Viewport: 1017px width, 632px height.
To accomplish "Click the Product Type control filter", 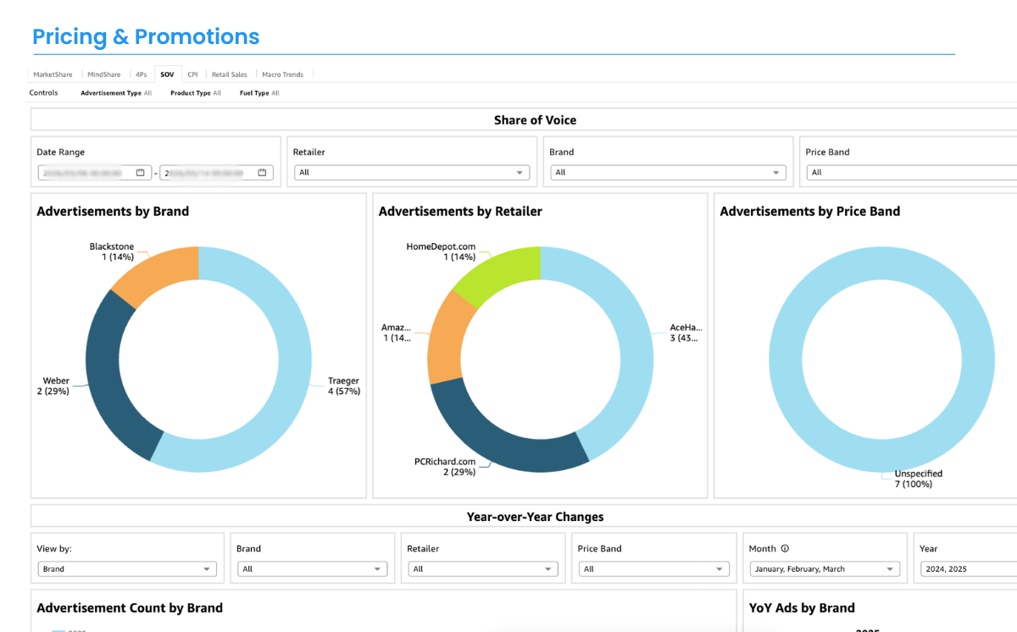I will click(x=196, y=93).
